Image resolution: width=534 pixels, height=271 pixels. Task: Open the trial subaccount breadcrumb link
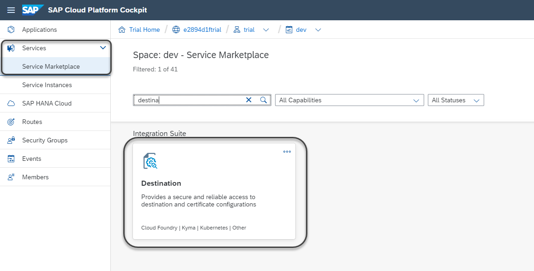[x=249, y=29]
